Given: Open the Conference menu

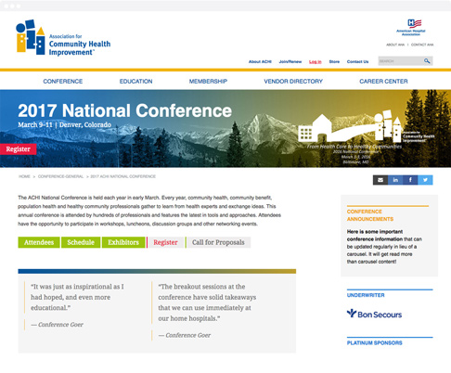Looking at the screenshot, I should 63,81.
